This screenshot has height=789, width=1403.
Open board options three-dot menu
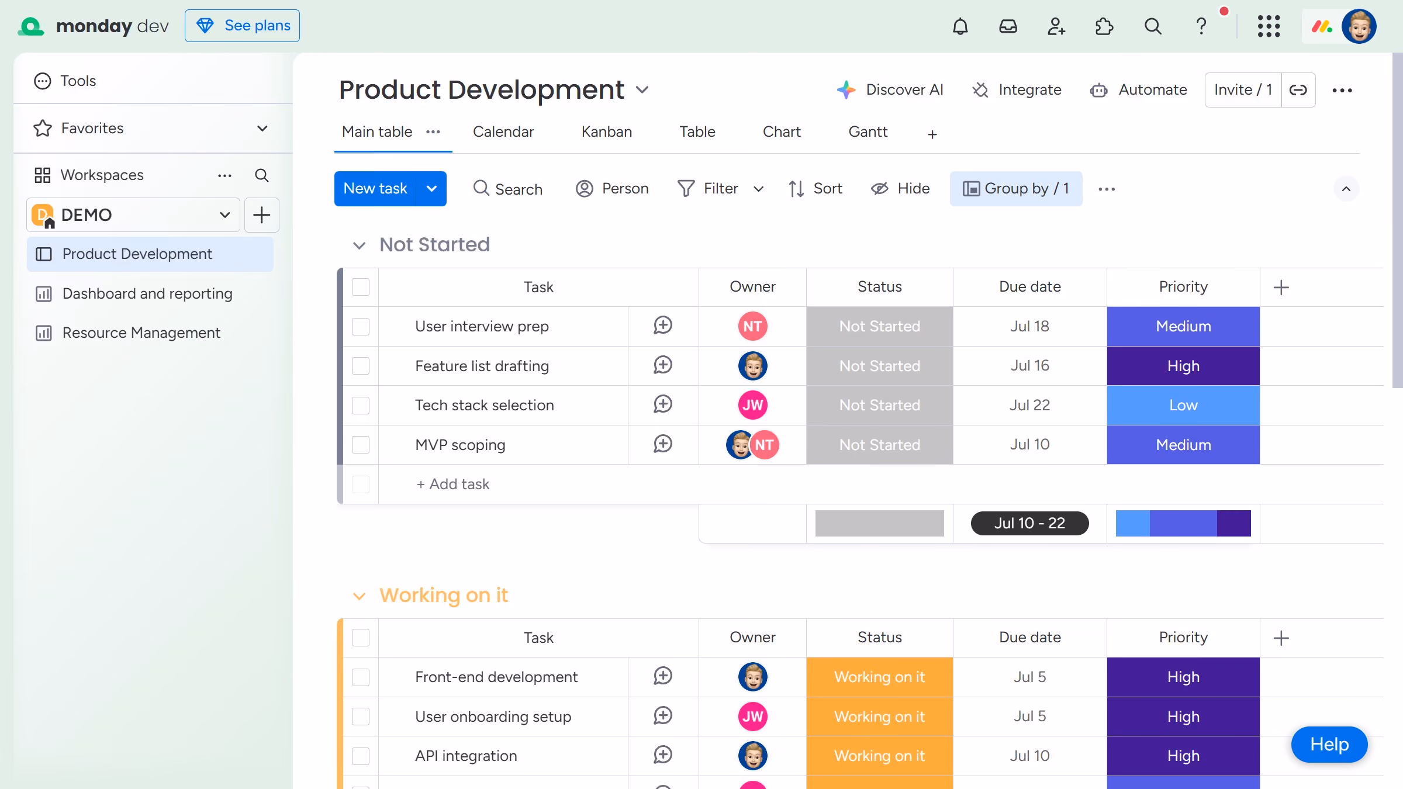pos(1342,90)
